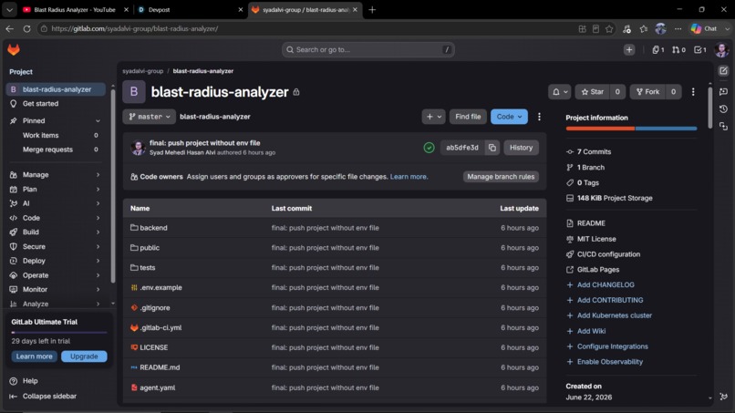This screenshot has width=735, height=413.
Task: Open the create new plus menu in top bar
Action: pos(629,50)
